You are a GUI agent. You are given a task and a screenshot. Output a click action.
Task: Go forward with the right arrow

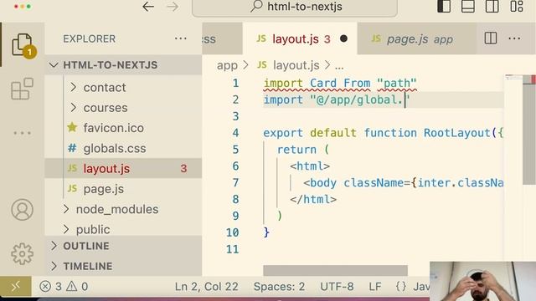pyautogui.click(x=173, y=7)
